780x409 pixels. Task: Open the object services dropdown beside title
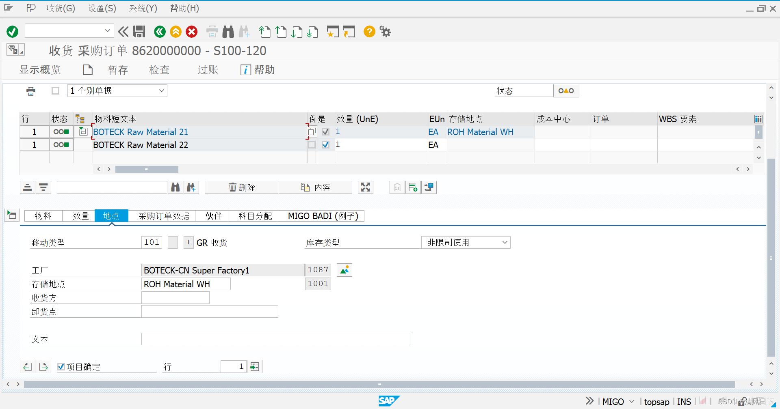16,50
